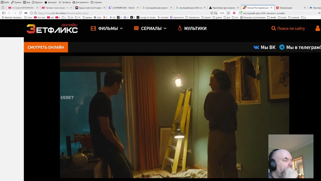The image size is (321, 181).
Task: Reload the page with the refresh icon
Action: [20, 13]
